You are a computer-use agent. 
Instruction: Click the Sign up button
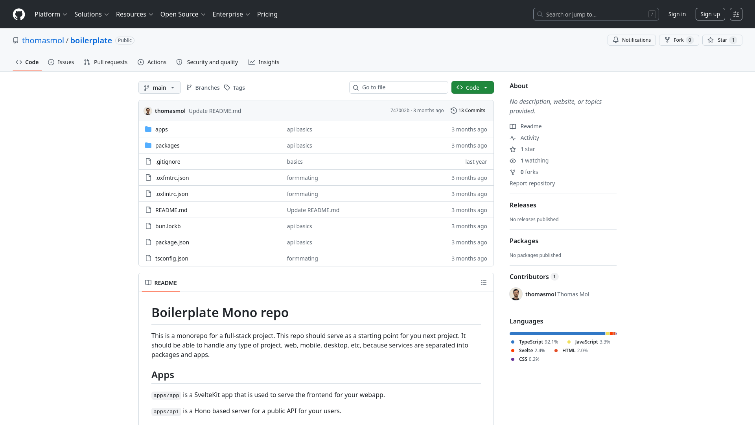pyautogui.click(x=710, y=14)
